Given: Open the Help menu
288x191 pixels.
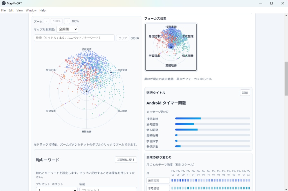Looking at the screenshot, I should (42, 10).
